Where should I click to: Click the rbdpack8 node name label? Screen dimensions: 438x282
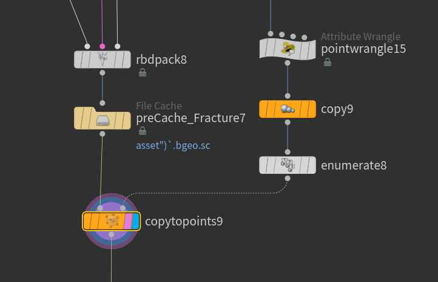pos(161,60)
